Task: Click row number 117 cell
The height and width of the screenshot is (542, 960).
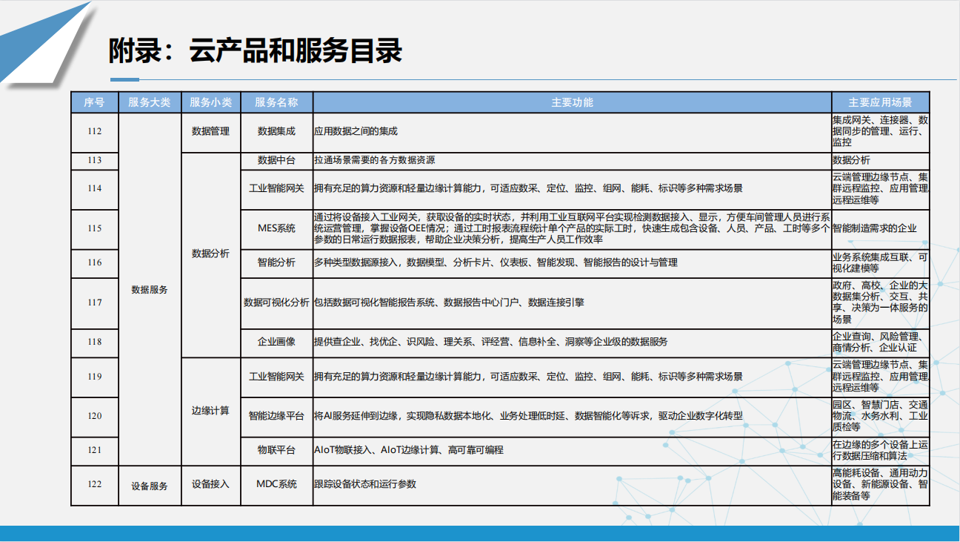Action: pos(94,303)
